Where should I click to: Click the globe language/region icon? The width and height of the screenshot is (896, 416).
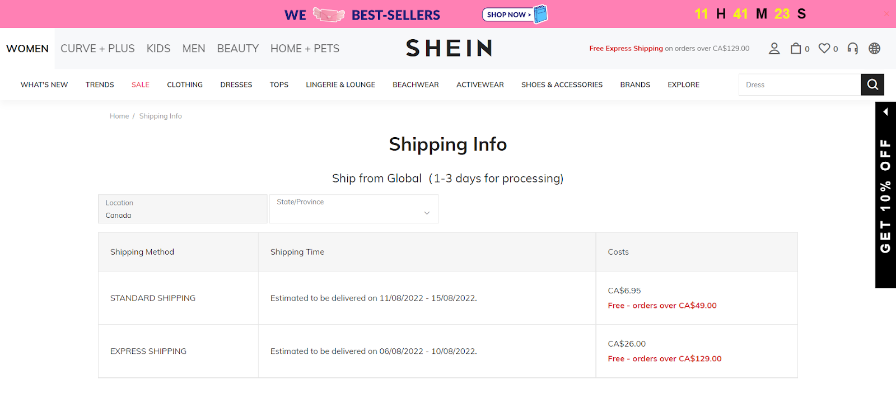[874, 49]
